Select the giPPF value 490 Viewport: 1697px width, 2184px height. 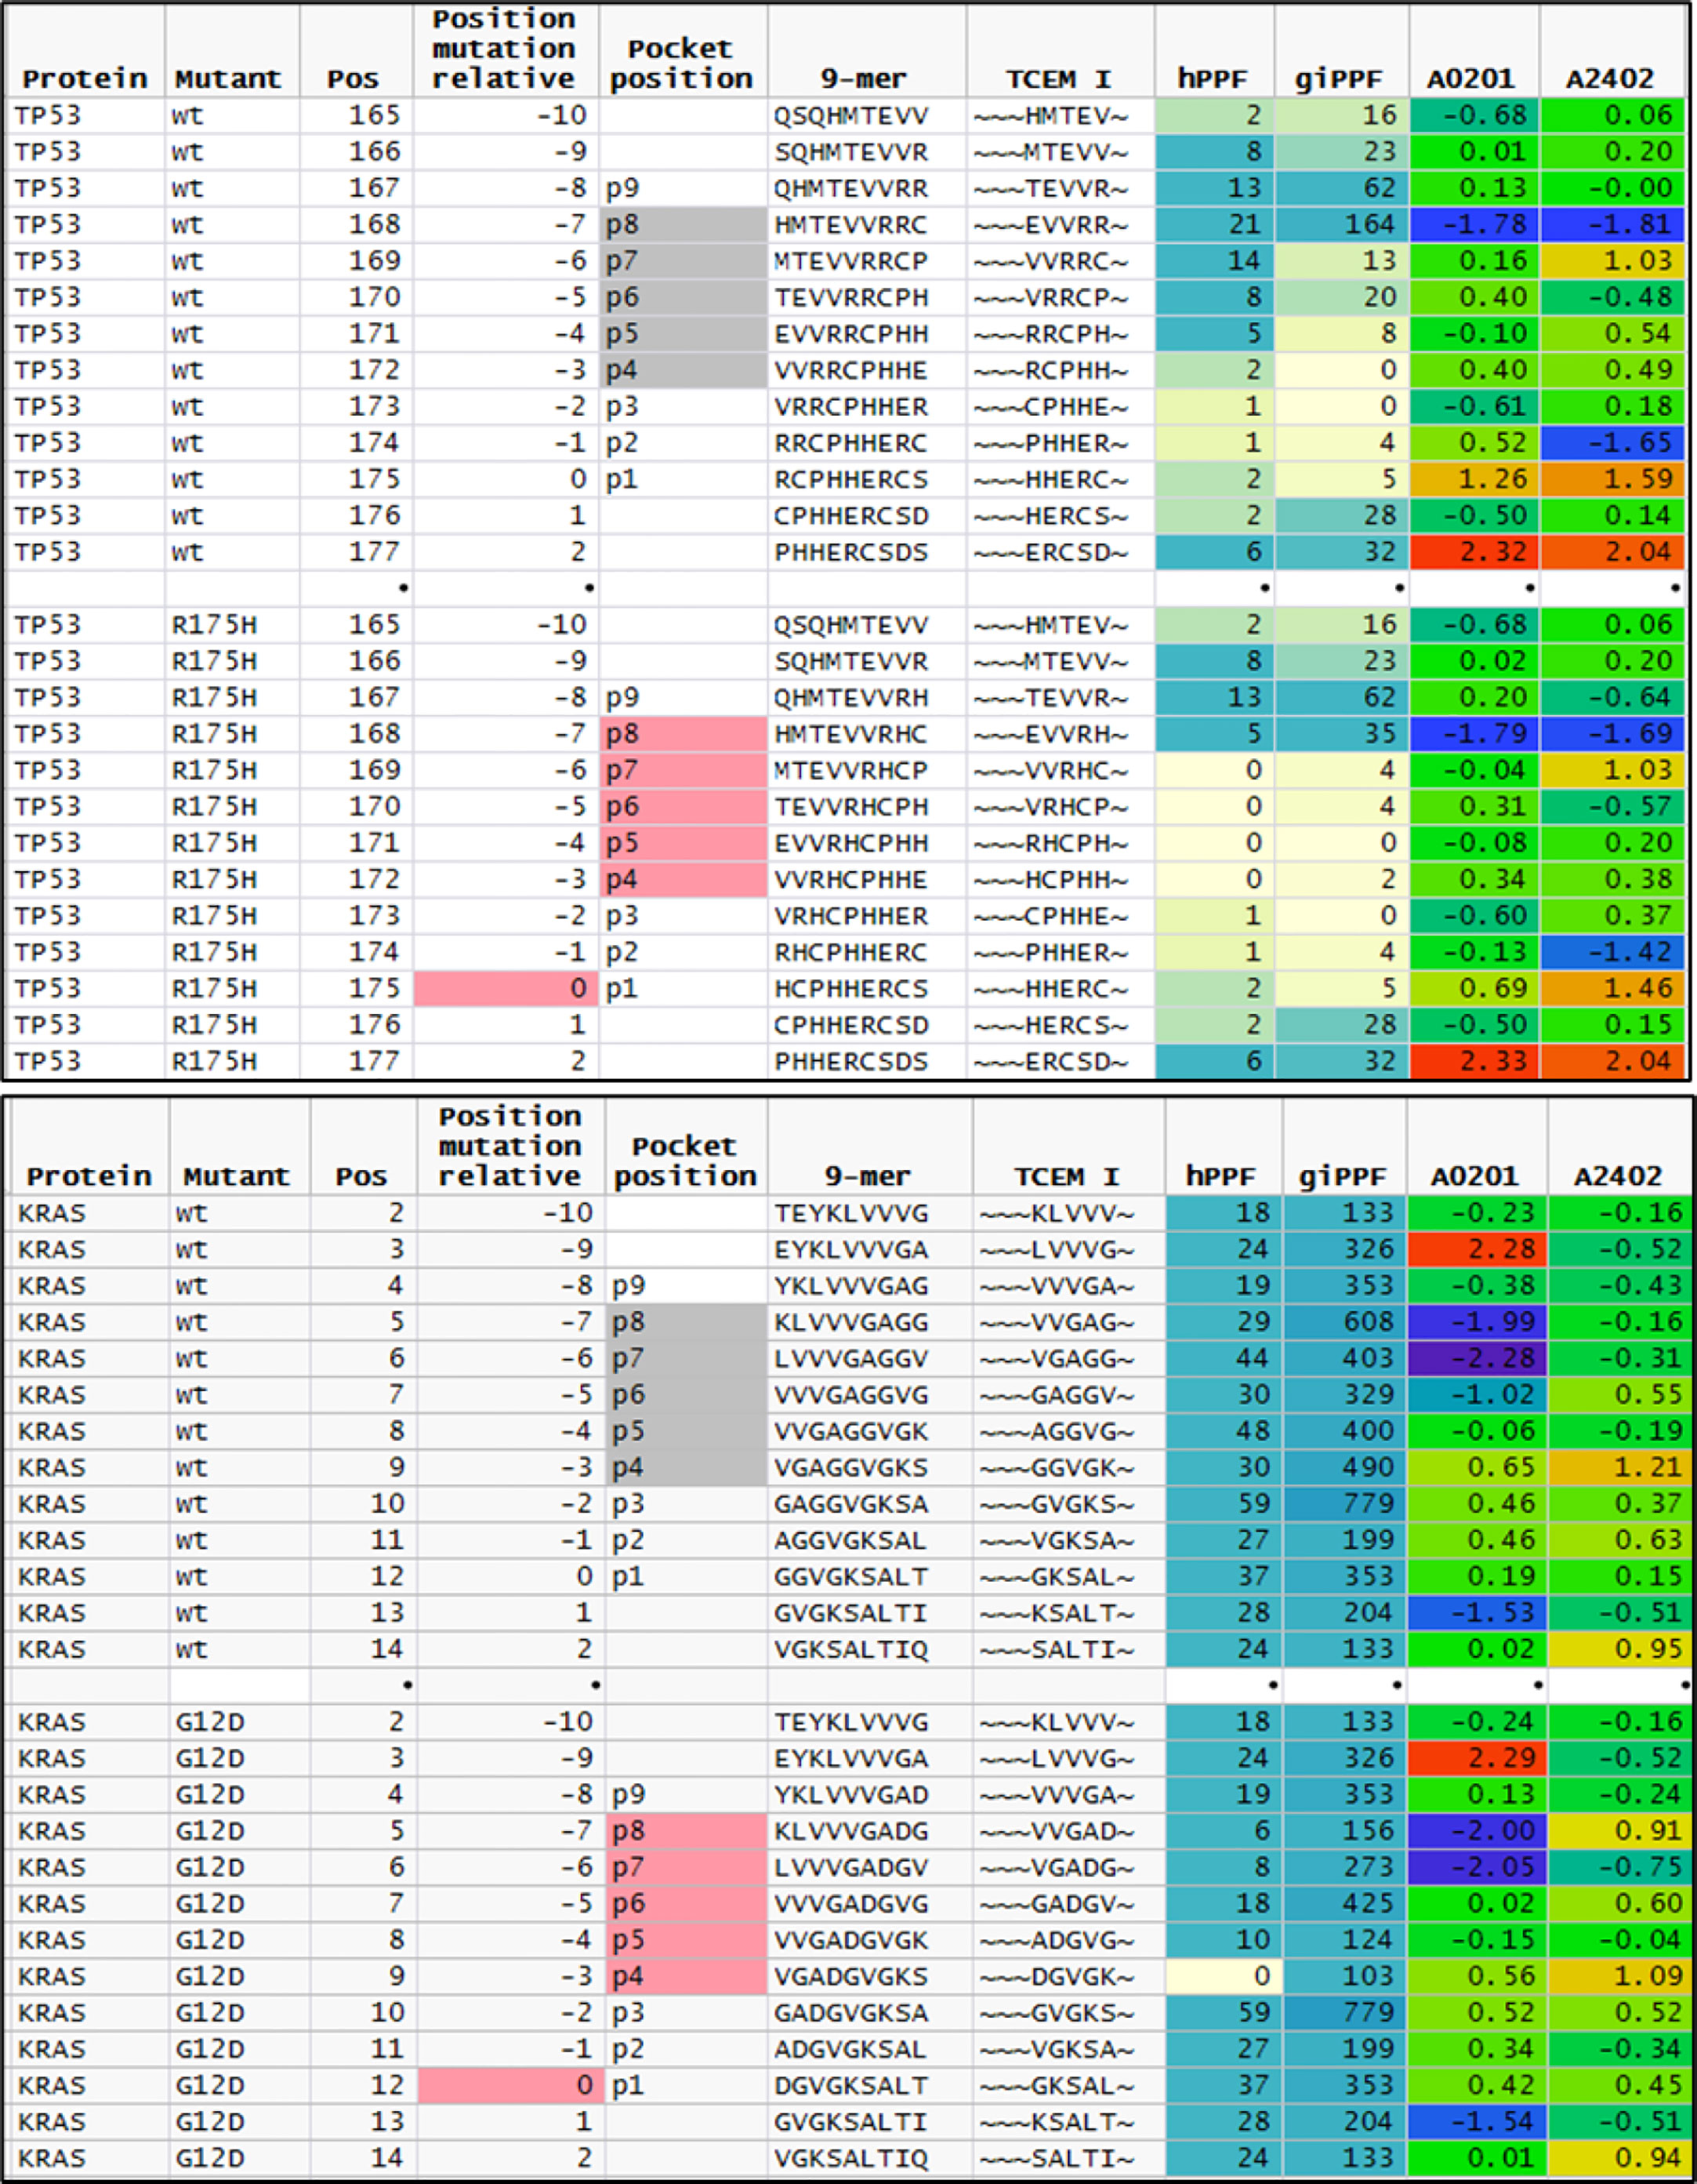[x=1345, y=1468]
